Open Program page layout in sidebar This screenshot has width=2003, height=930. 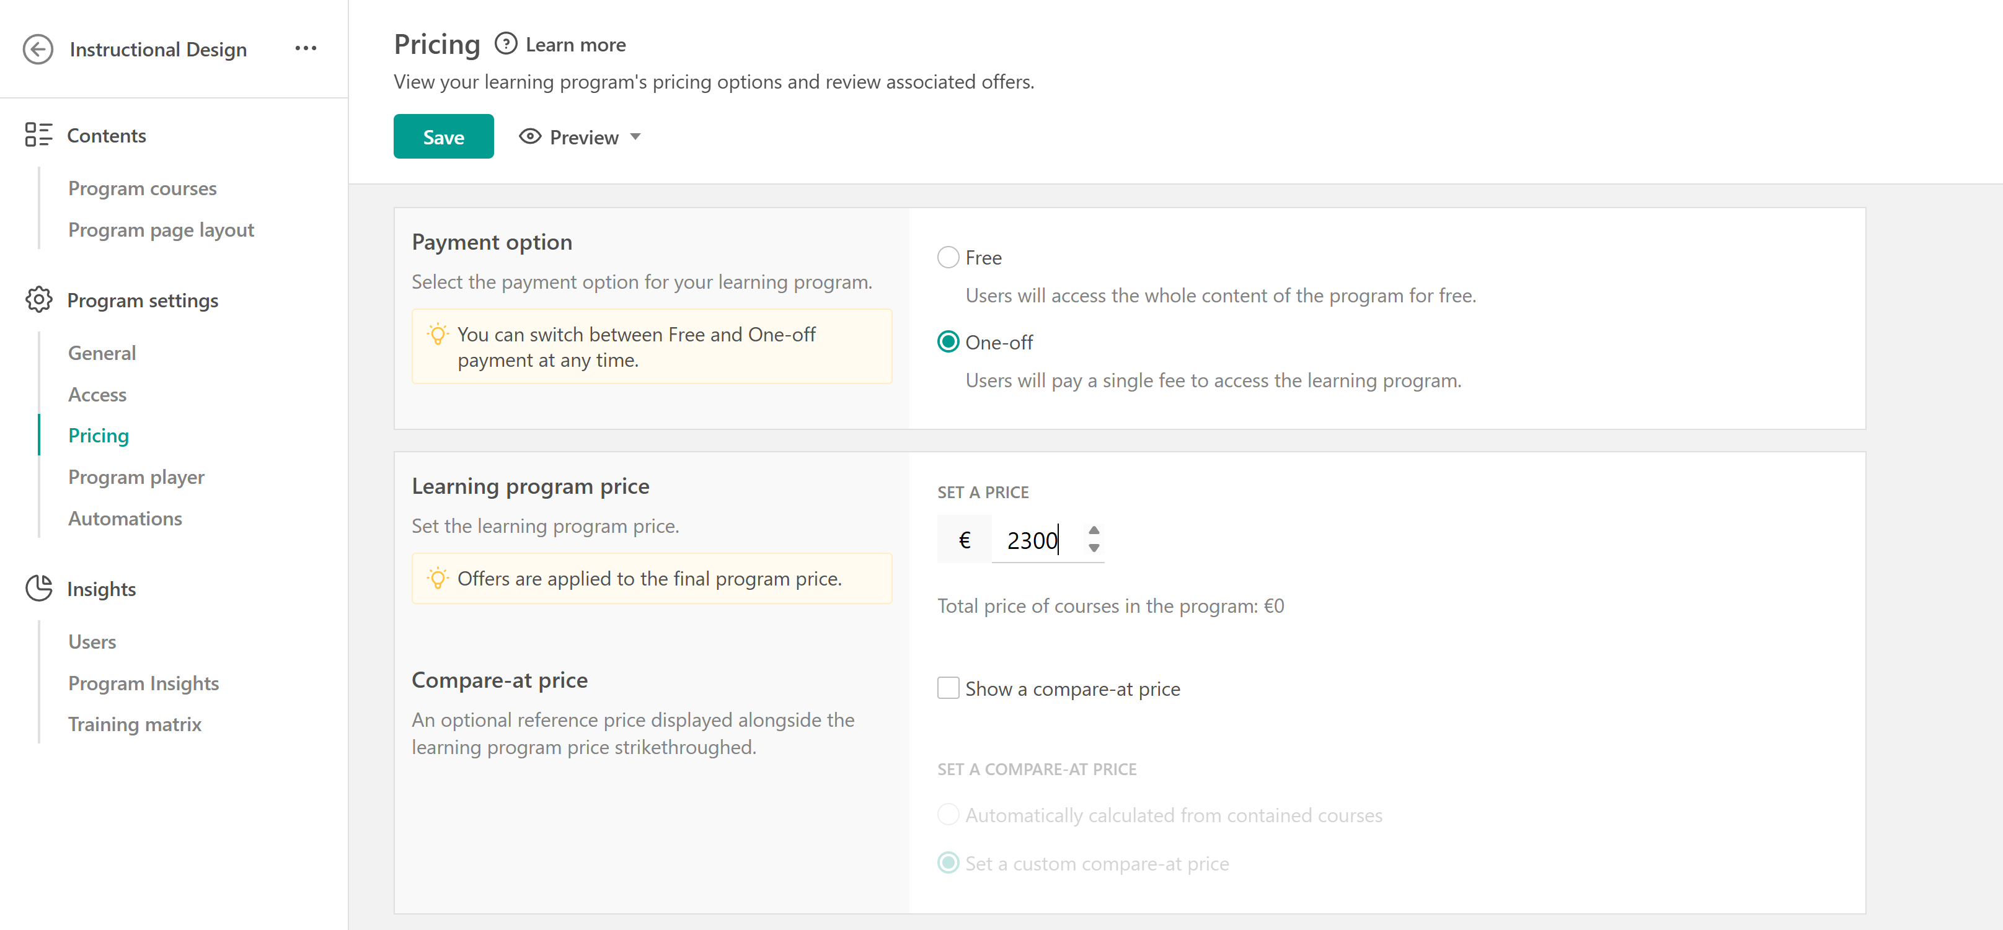click(x=161, y=229)
